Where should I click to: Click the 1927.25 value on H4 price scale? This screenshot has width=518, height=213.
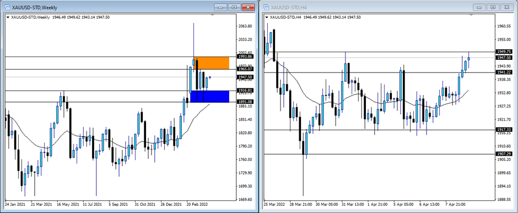504,106
